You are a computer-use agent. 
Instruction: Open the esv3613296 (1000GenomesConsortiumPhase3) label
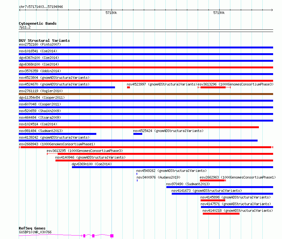click(235, 84)
